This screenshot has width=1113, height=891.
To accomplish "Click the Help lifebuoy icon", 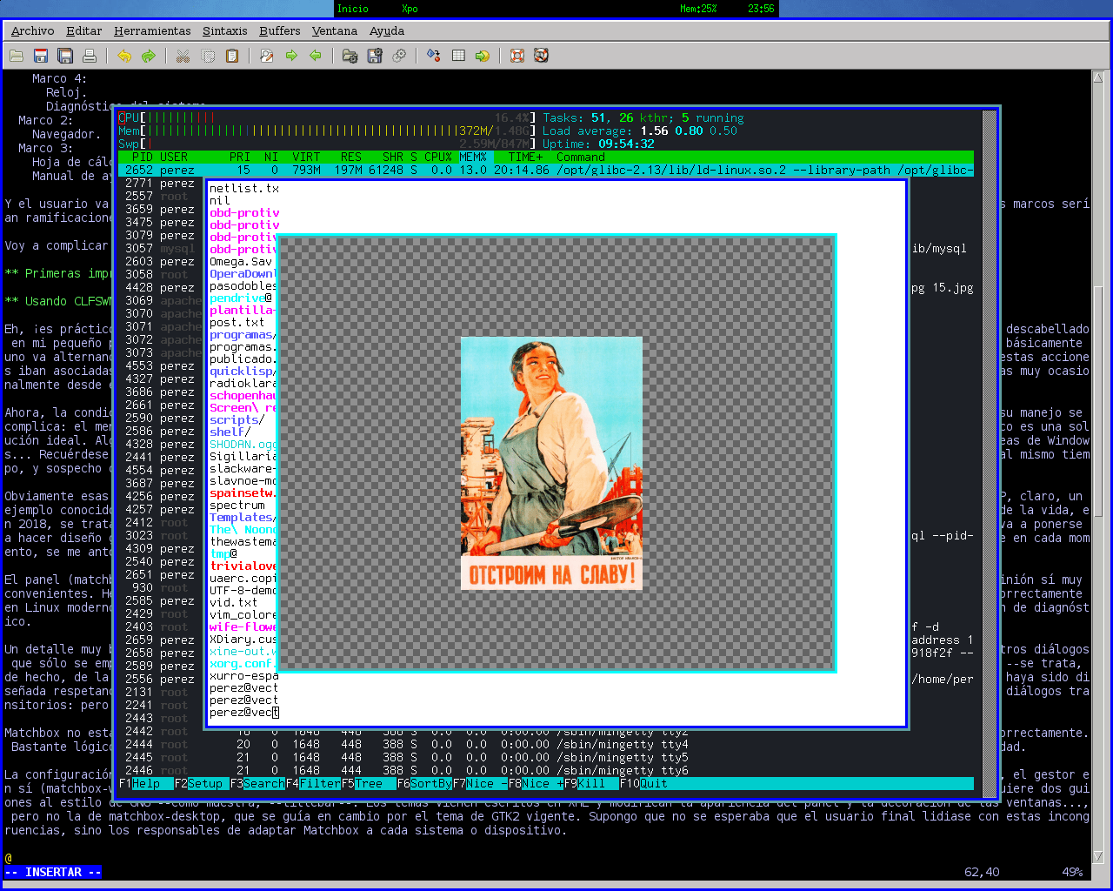I will [517, 56].
